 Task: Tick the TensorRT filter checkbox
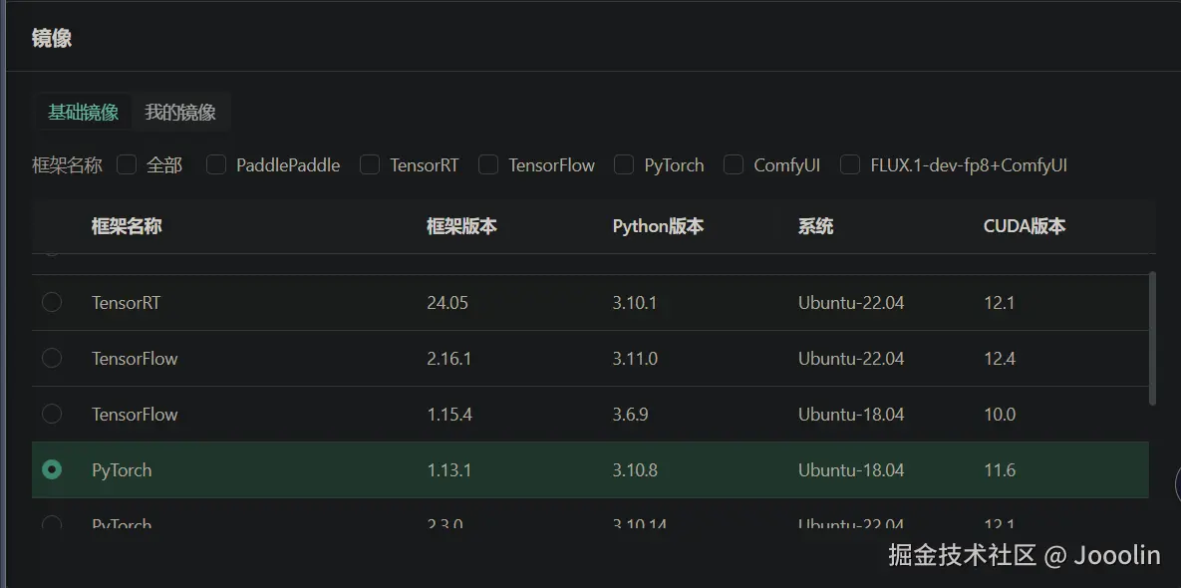370,165
